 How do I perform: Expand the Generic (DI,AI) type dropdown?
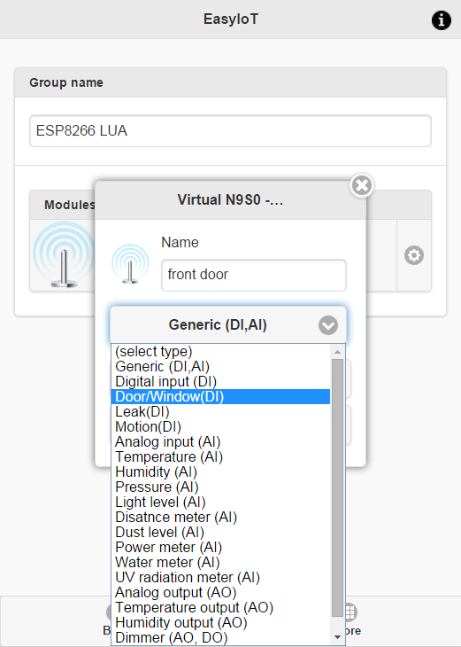[x=228, y=325]
